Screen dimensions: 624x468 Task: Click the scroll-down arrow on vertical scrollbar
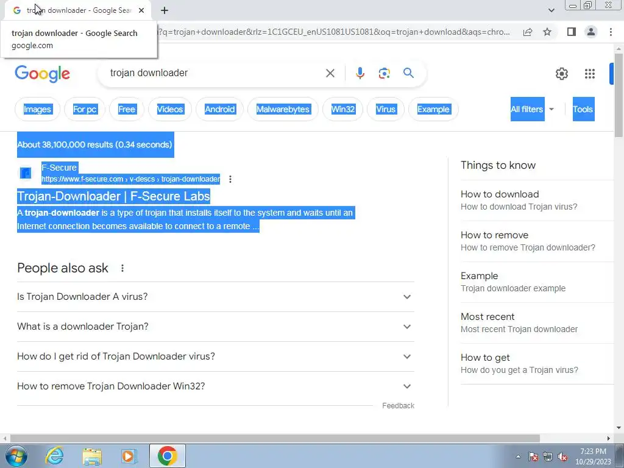619,428
